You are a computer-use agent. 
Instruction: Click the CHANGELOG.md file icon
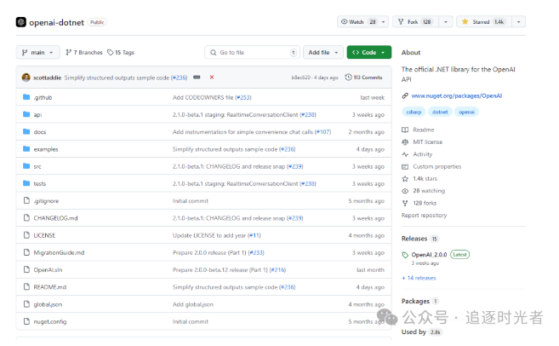(x=26, y=218)
